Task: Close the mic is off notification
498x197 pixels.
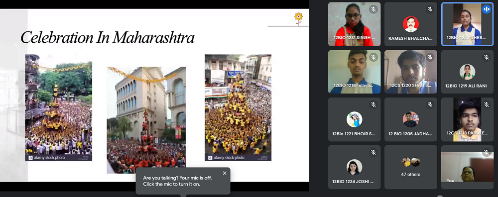Action: [225, 173]
